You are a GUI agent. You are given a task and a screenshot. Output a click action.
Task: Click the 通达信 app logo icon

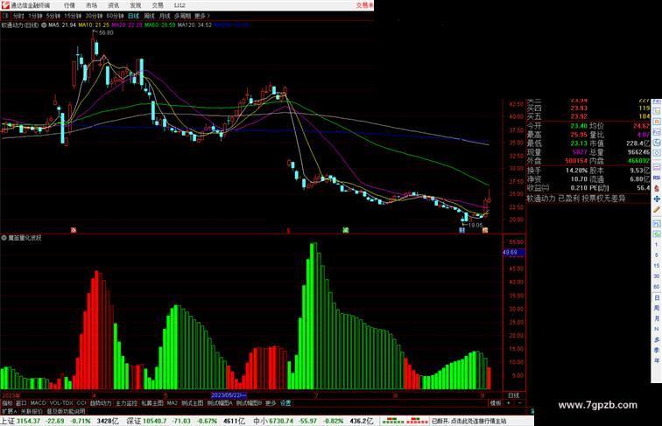click(5, 5)
